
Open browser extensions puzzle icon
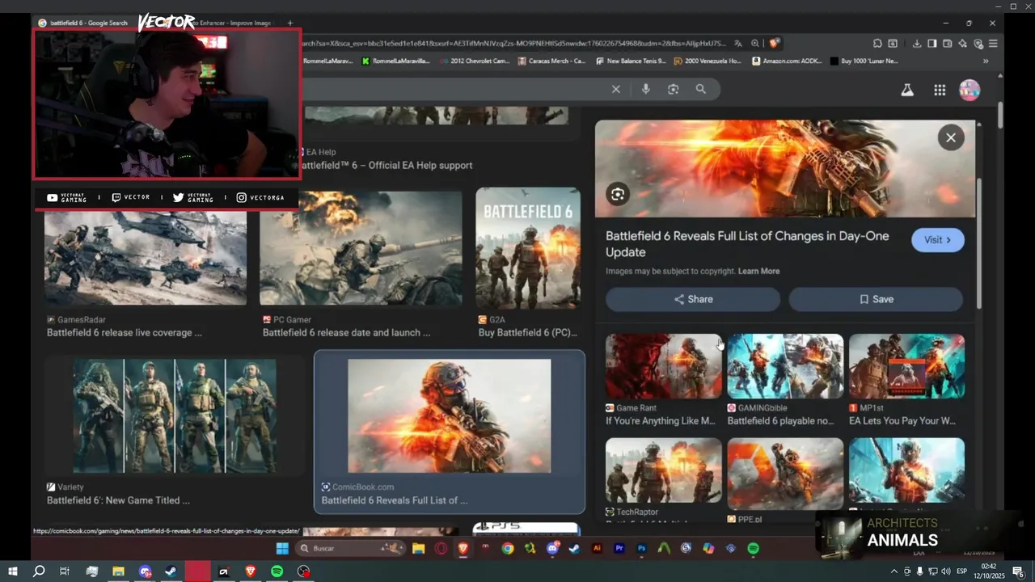[x=877, y=44]
